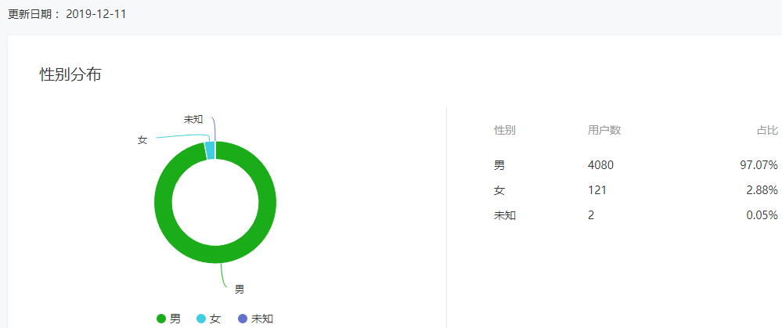
Task: Toggle the green 男 legend dot
Action: [x=161, y=319]
